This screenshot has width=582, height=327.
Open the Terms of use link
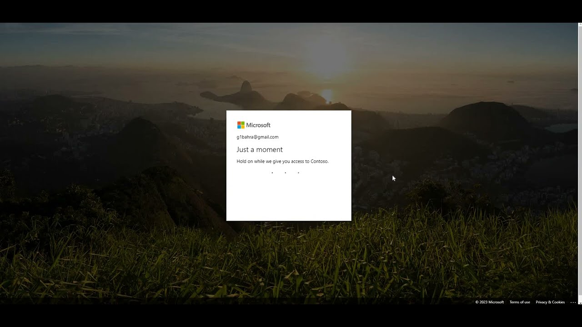520,302
